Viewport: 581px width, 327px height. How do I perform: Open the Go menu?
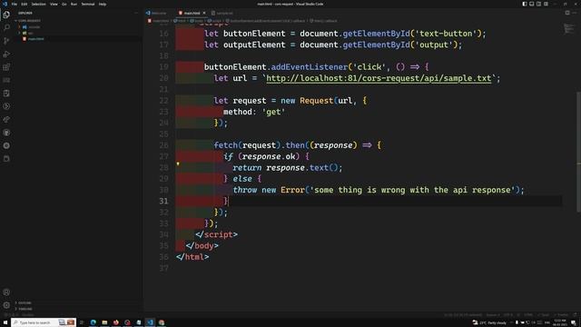pyautogui.click(x=64, y=4)
